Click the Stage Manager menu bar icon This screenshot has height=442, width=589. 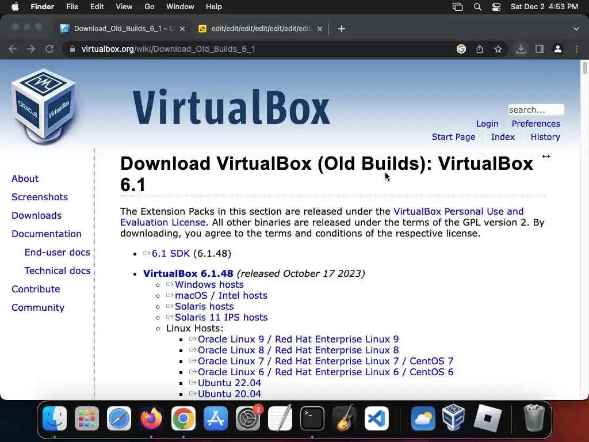point(457,7)
